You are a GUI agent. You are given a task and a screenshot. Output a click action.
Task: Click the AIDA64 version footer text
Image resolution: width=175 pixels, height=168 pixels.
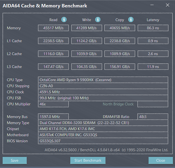(106, 150)
